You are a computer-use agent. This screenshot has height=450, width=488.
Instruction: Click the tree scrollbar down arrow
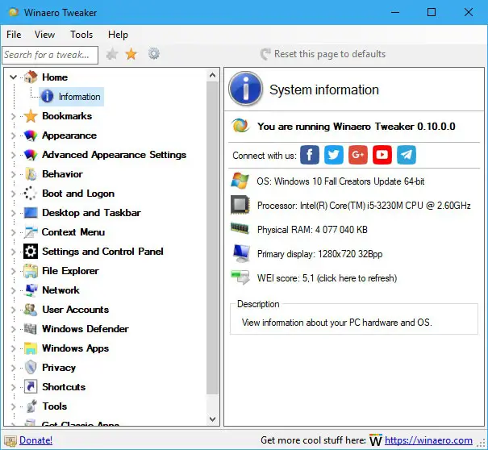(213, 419)
